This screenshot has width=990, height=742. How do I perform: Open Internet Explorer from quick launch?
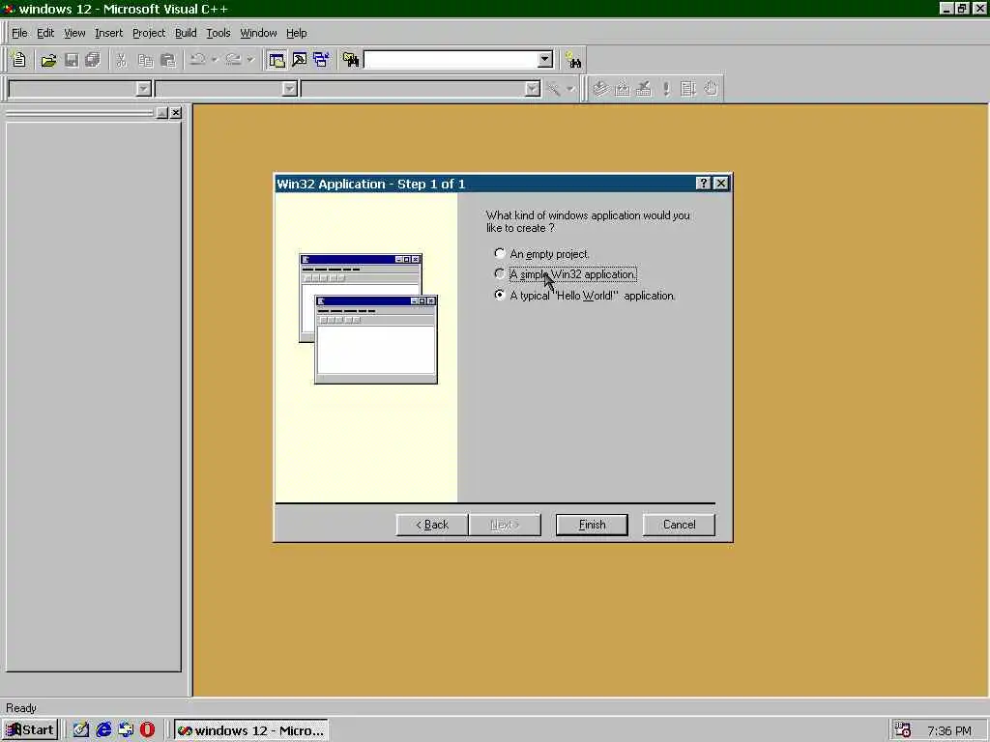coord(103,729)
